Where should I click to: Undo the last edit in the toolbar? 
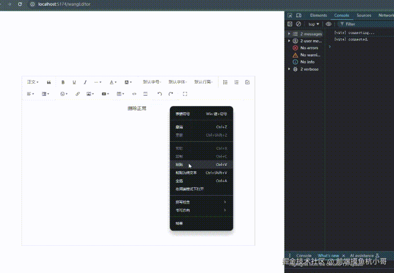pyautogui.click(x=160, y=94)
